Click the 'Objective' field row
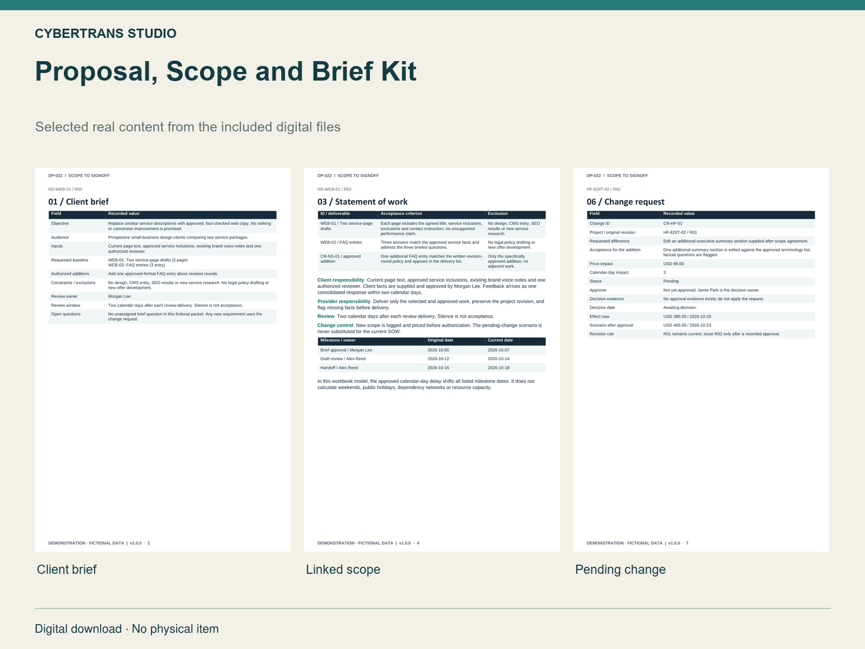The image size is (865, 649). click(162, 226)
